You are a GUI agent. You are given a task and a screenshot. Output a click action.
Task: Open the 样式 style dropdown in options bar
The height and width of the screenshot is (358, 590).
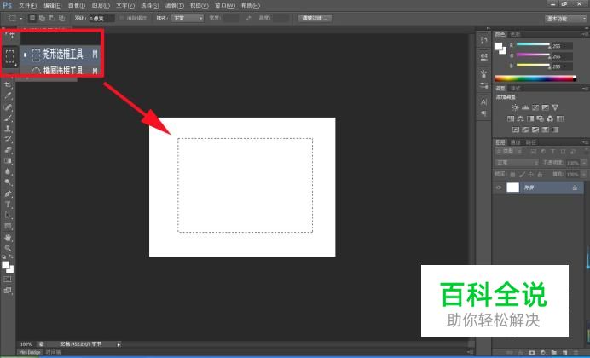click(x=188, y=18)
